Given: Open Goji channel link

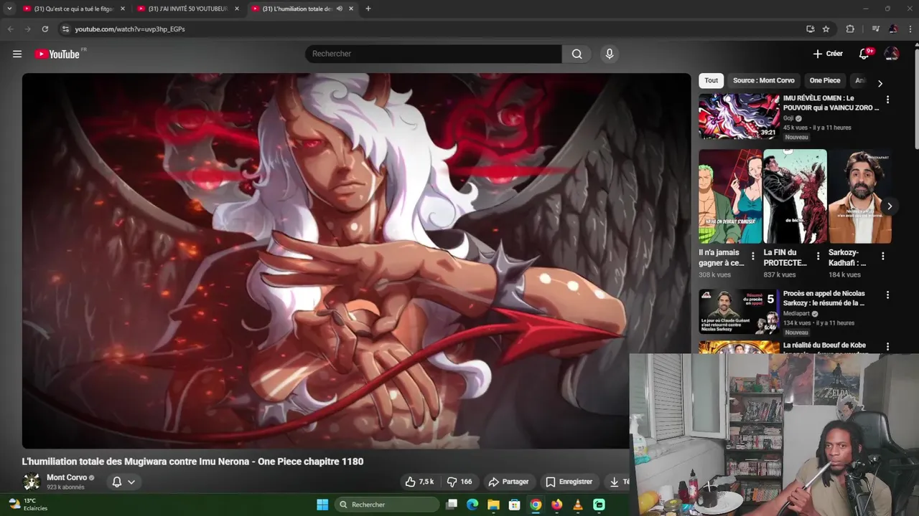Looking at the screenshot, I should [788, 118].
